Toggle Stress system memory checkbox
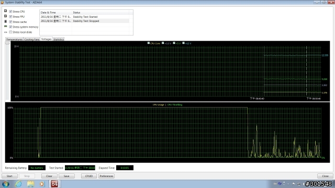Image resolution: width=335 pixels, height=188 pixels. [x=10, y=27]
